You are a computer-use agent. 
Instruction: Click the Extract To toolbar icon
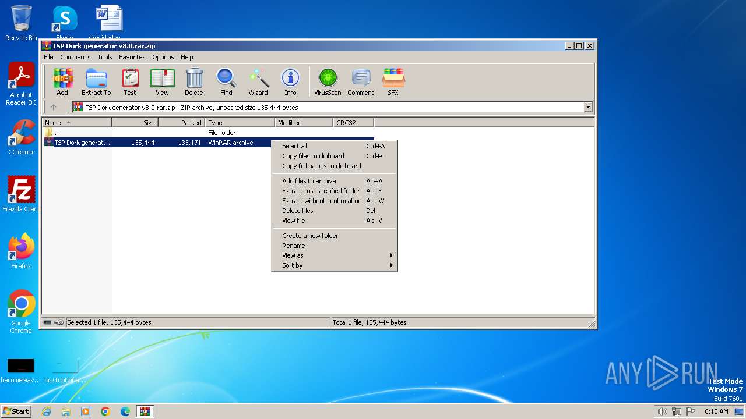click(96, 81)
